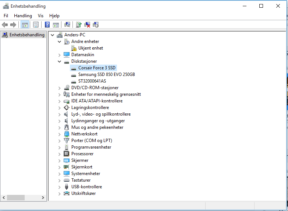This screenshot has height=211, width=288.
Task: Select the Utskriftskøer label
Action: [83, 193]
